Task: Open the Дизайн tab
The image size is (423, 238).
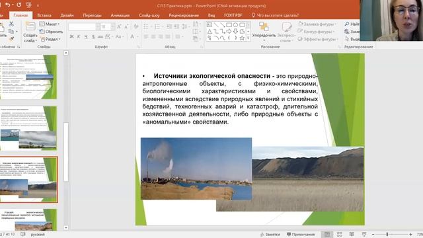Action: (67, 15)
